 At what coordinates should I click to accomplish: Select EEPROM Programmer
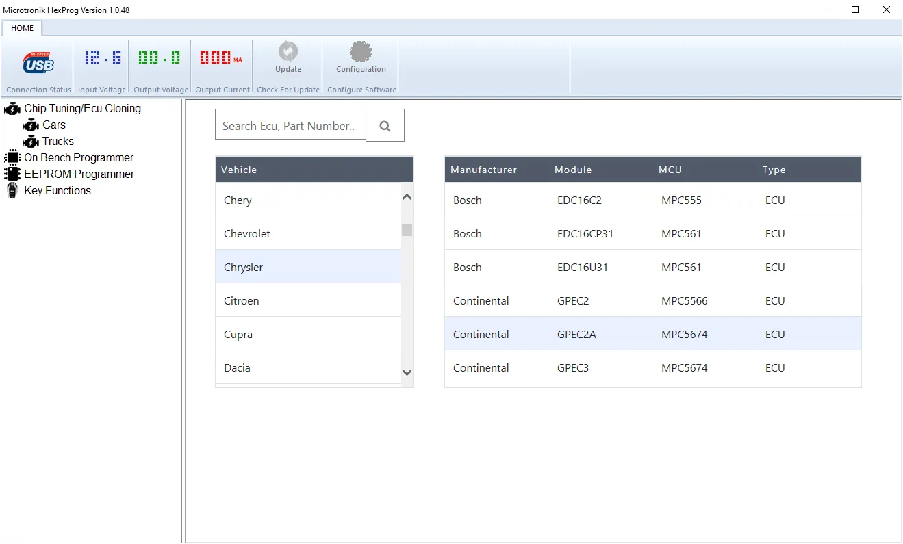coord(79,174)
